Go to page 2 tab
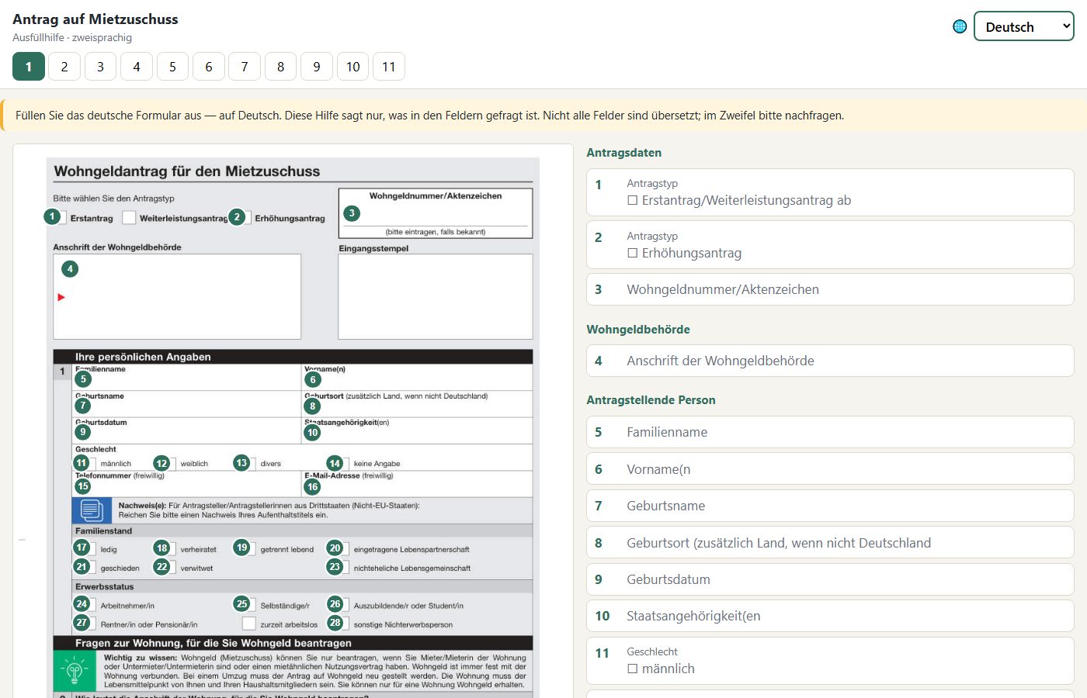 (64, 67)
